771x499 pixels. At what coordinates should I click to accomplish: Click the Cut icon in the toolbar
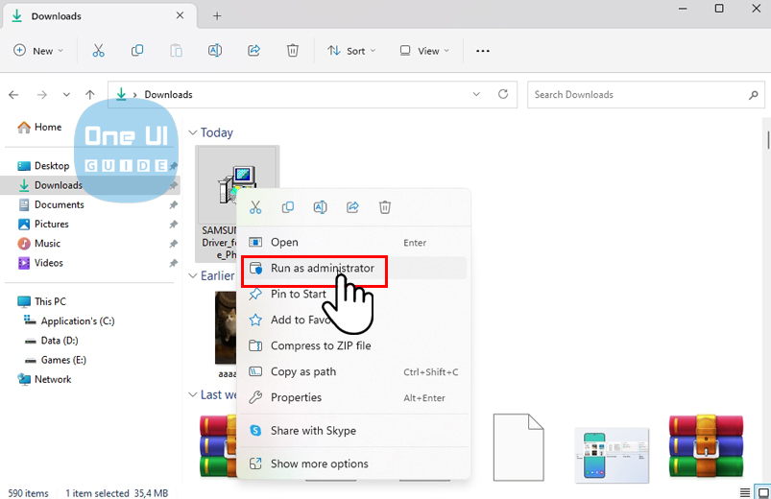coord(99,51)
